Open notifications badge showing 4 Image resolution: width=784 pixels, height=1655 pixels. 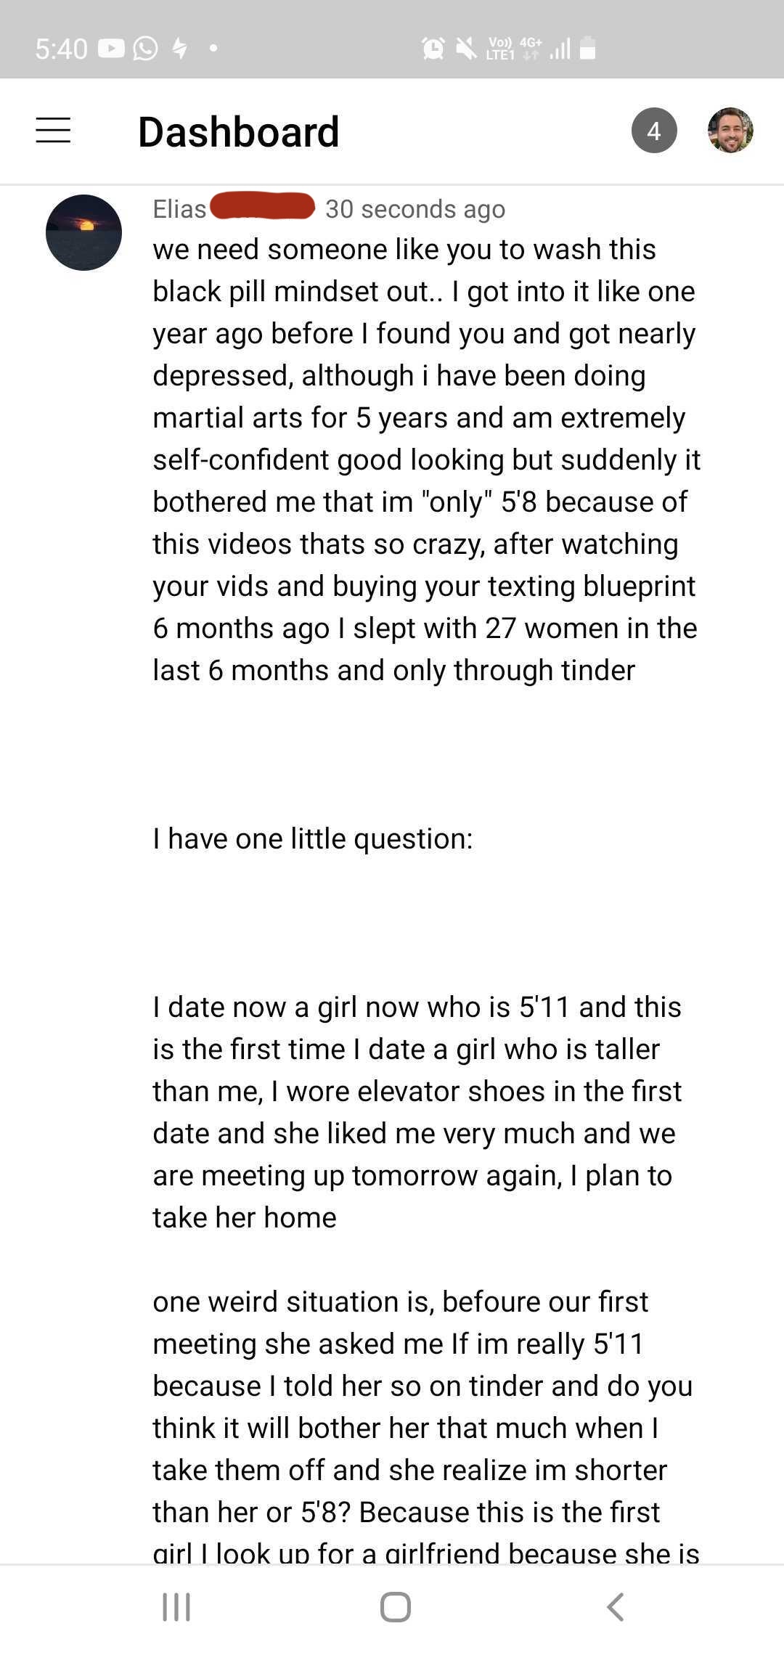tap(653, 131)
